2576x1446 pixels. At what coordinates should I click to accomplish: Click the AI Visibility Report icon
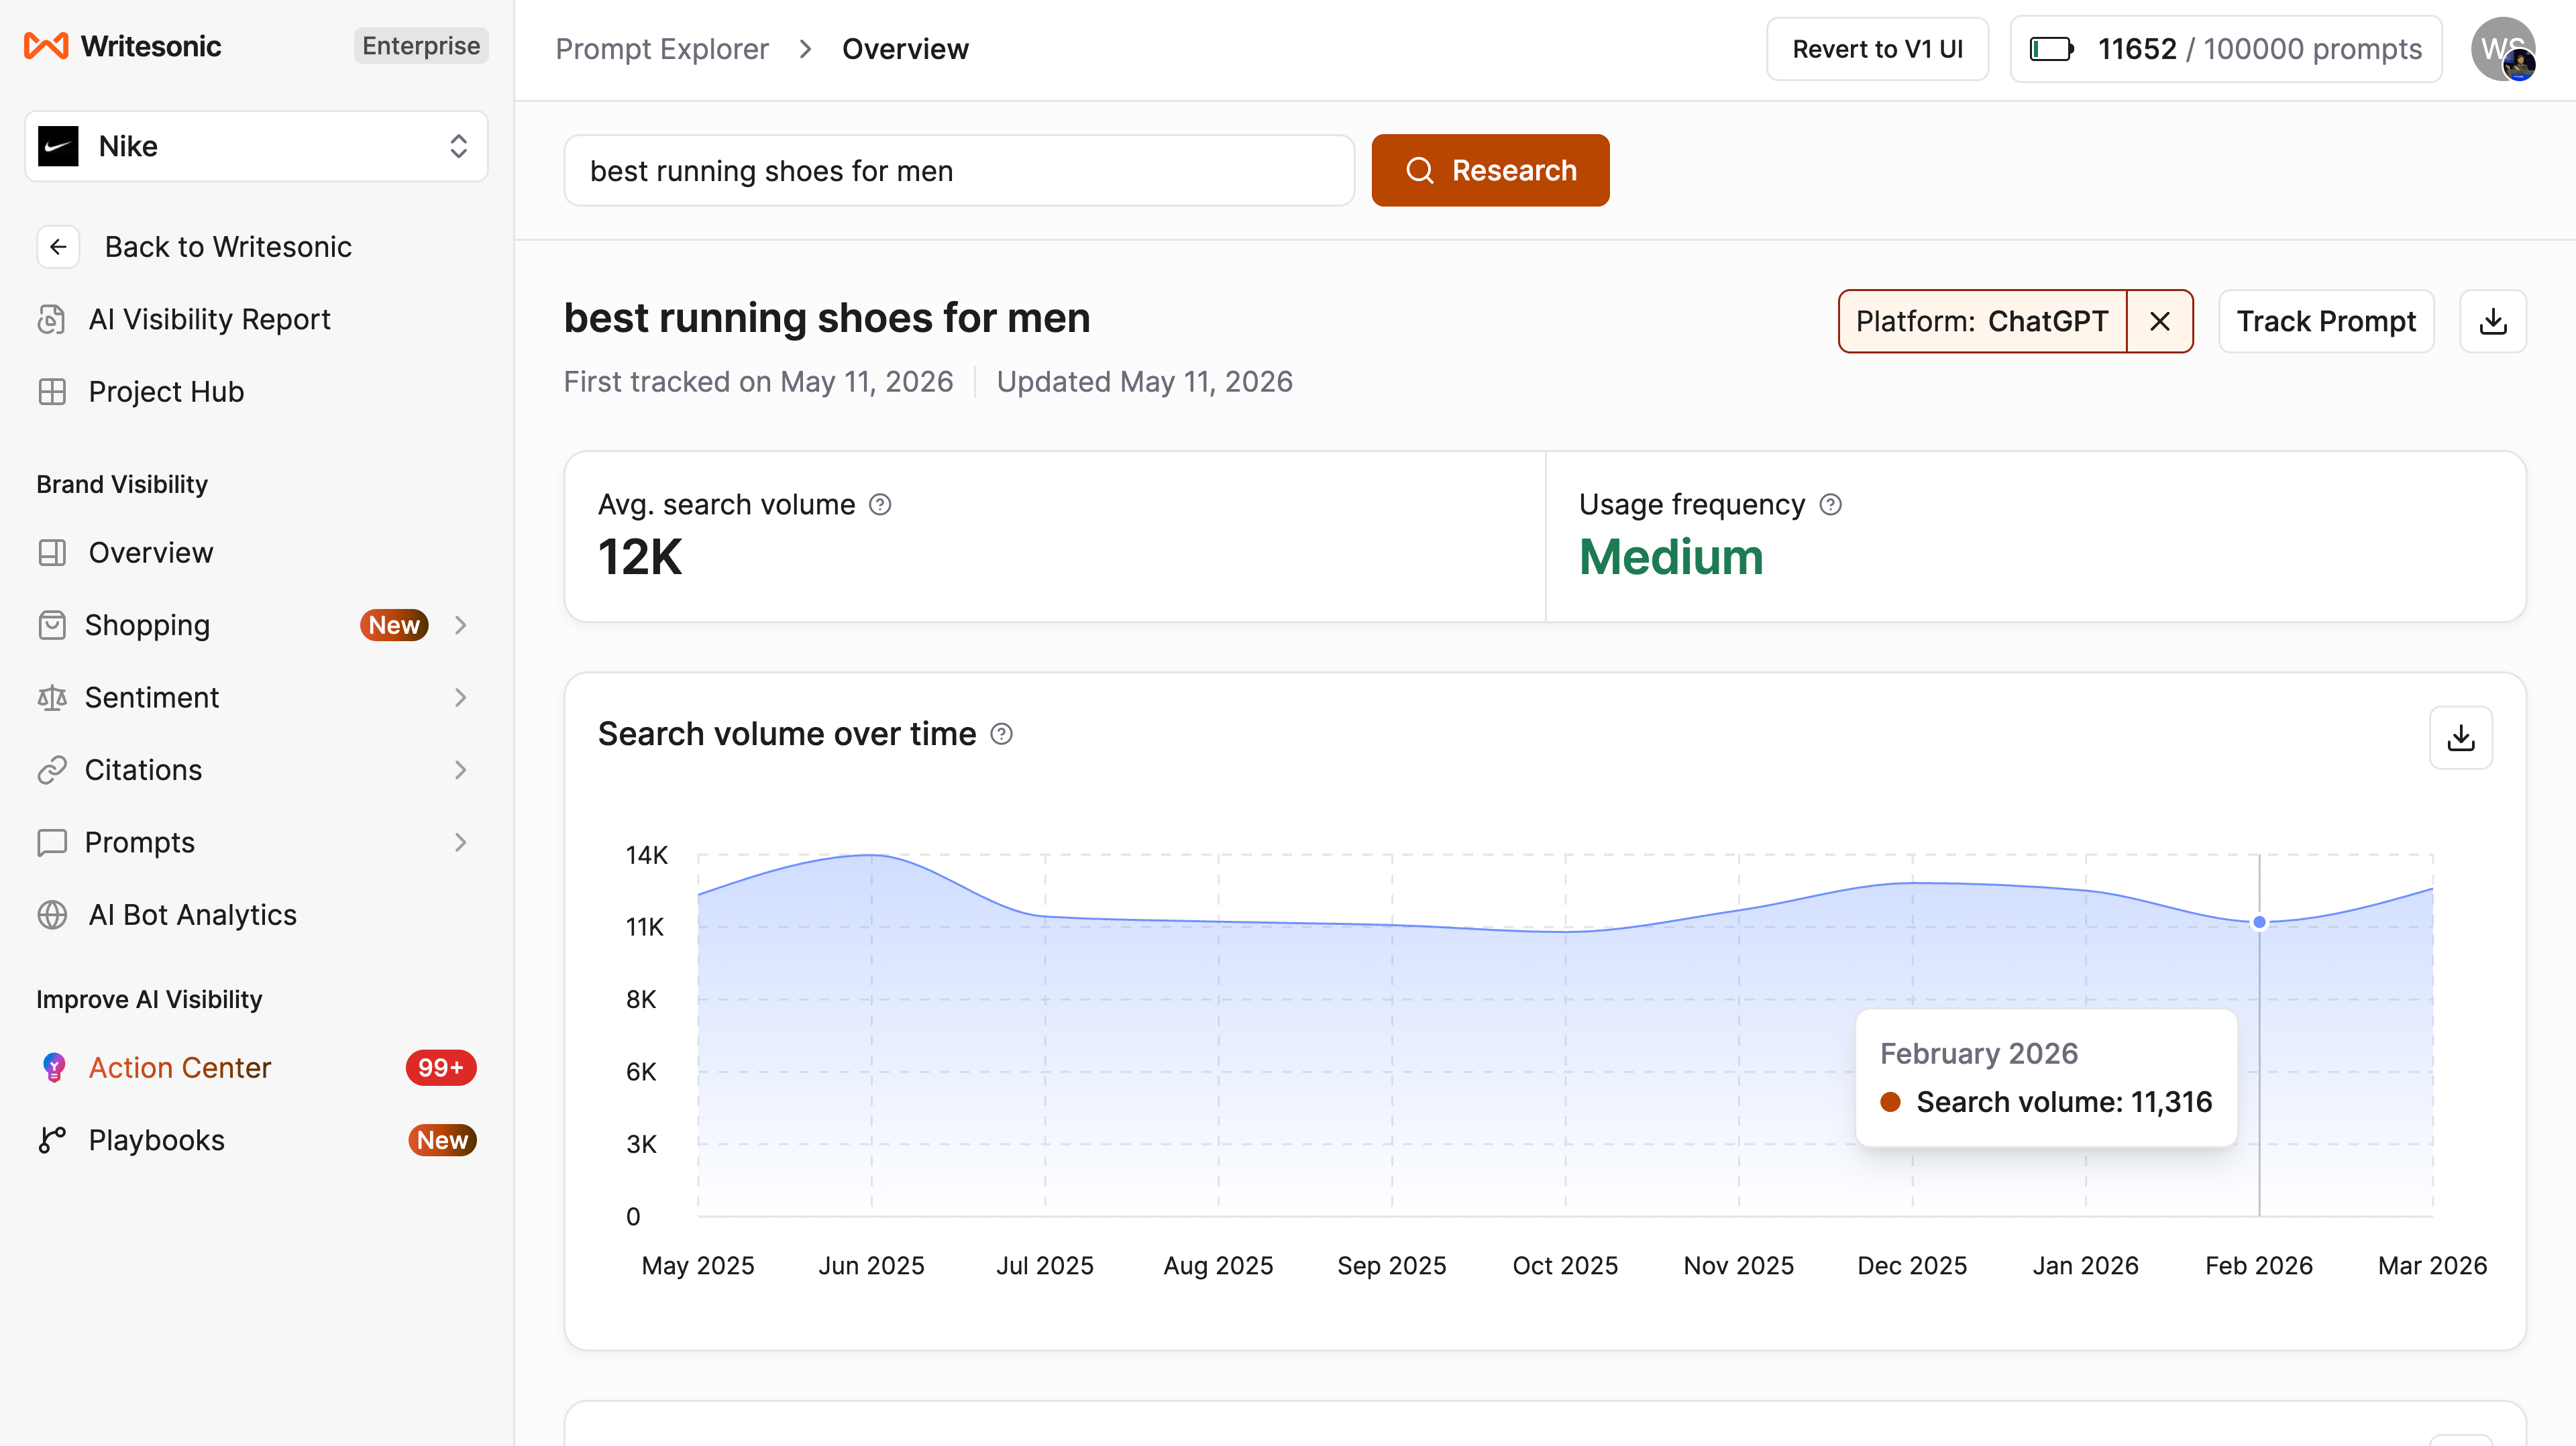tap(52, 319)
